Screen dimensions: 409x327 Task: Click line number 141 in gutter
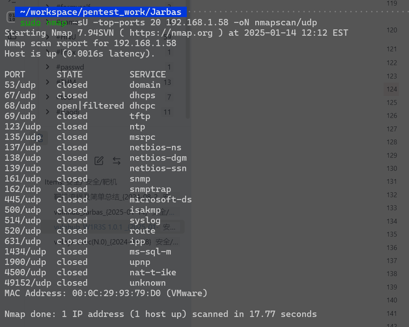pyautogui.click(x=392, y=314)
